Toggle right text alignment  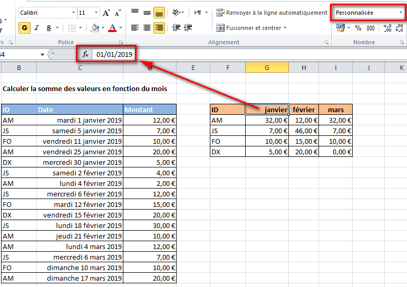pos(159,28)
